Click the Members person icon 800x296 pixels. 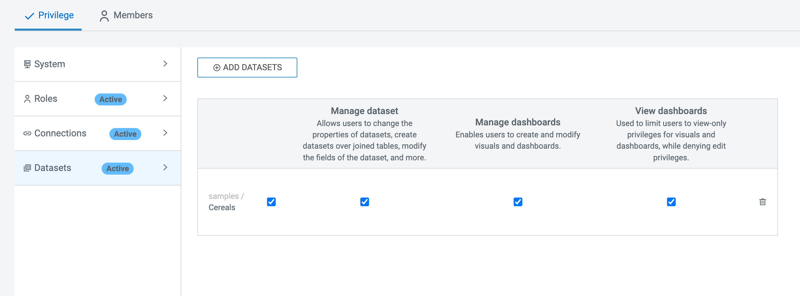pos(104,16)
